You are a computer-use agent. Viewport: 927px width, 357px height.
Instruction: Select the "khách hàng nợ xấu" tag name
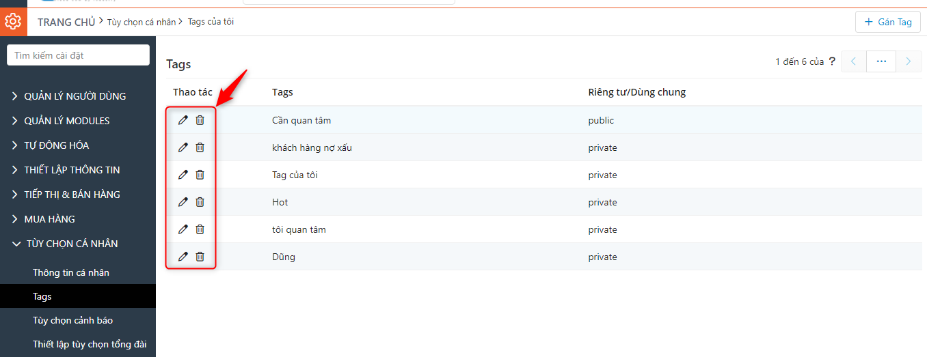(312, 147)
